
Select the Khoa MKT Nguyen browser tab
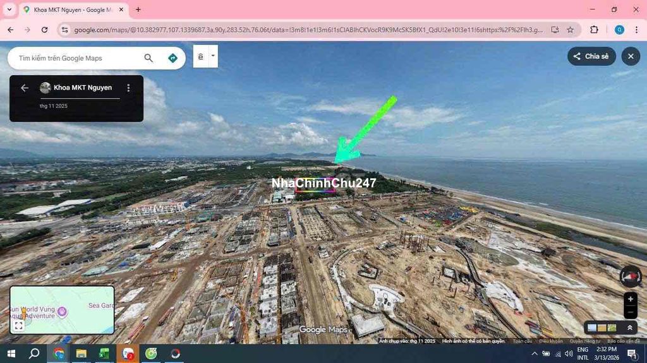(x=70, y=9)
